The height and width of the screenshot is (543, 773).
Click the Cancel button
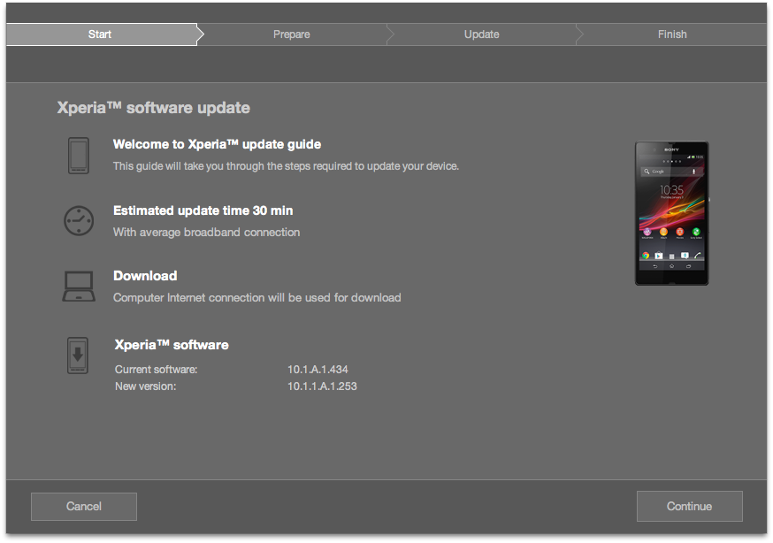(84, 506)
